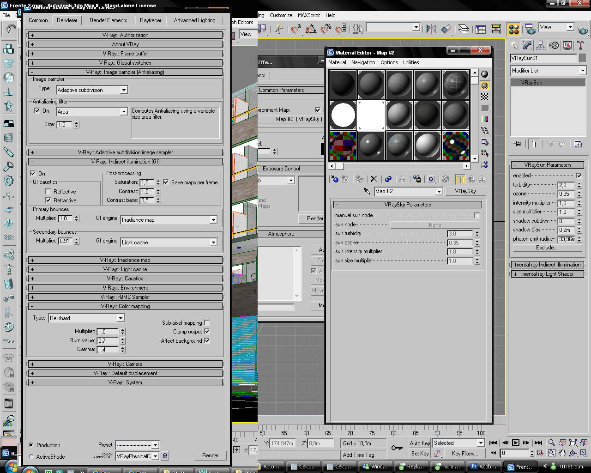
Task: Click the reactor Motor gear icon
Action: (8, 181)
